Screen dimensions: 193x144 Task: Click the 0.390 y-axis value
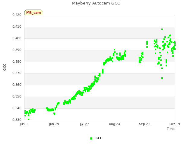[17, 50]
